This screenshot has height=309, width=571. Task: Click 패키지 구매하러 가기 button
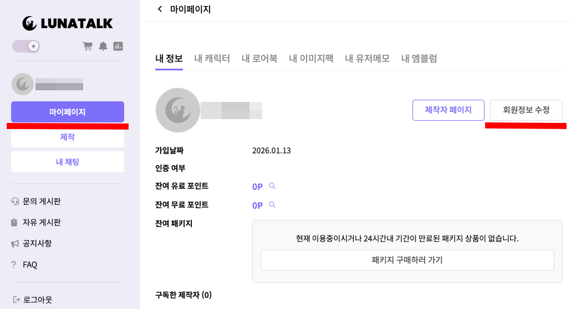coord(407,260)
